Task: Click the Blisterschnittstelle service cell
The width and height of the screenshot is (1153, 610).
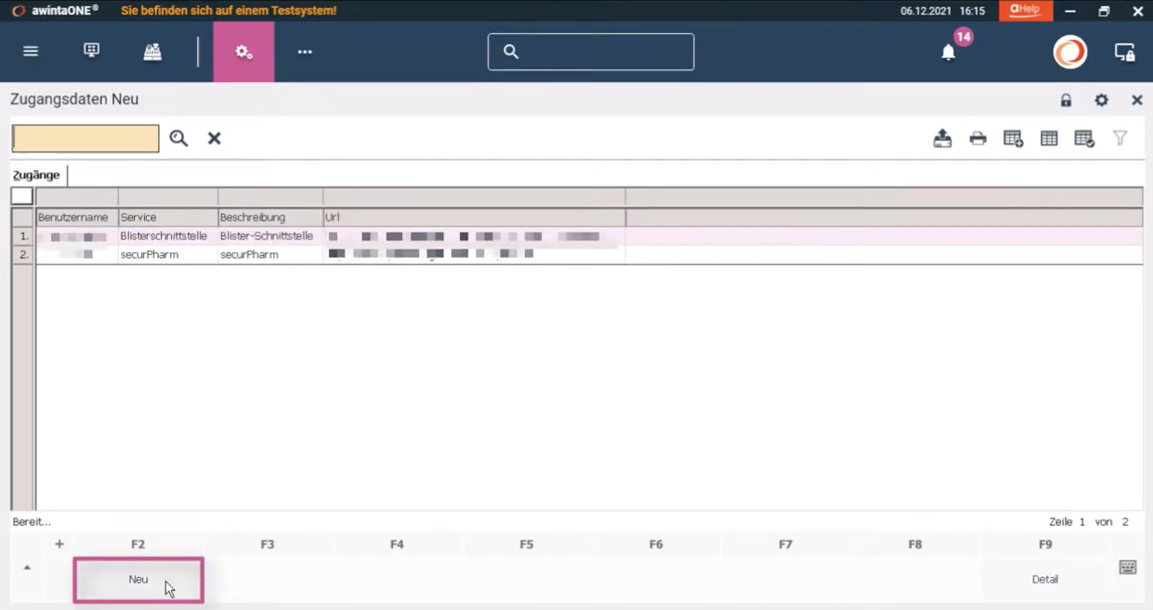Action: pos(168,236)
